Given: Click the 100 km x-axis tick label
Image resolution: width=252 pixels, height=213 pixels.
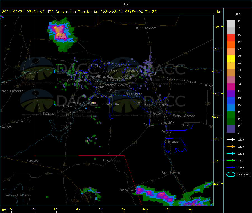Looking at the screenshot, I should tap(145, 209).
